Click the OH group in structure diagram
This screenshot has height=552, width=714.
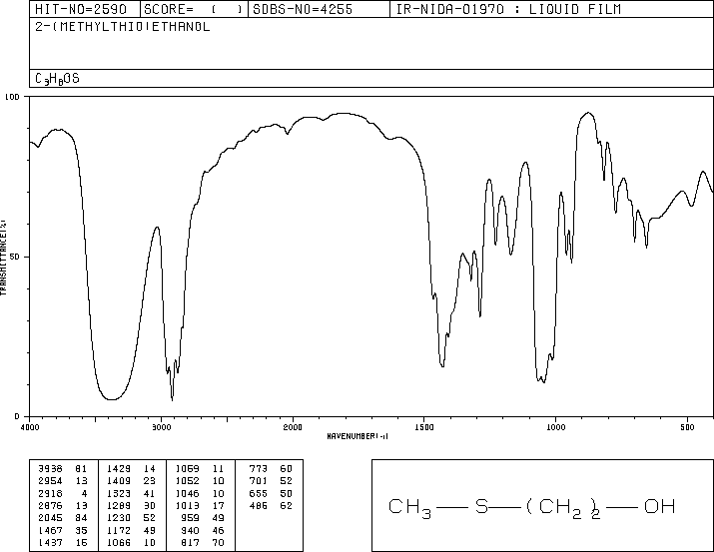pyautogui.click(x=659, y=506)
